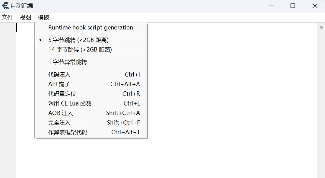Open the 视图 menu
The image size is (325, 178).
[x=25, y=17]
